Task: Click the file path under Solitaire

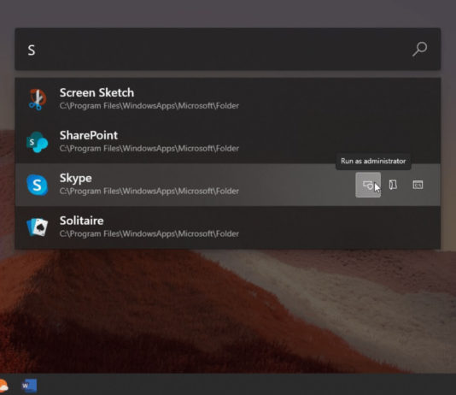Action: click(149, 233)
